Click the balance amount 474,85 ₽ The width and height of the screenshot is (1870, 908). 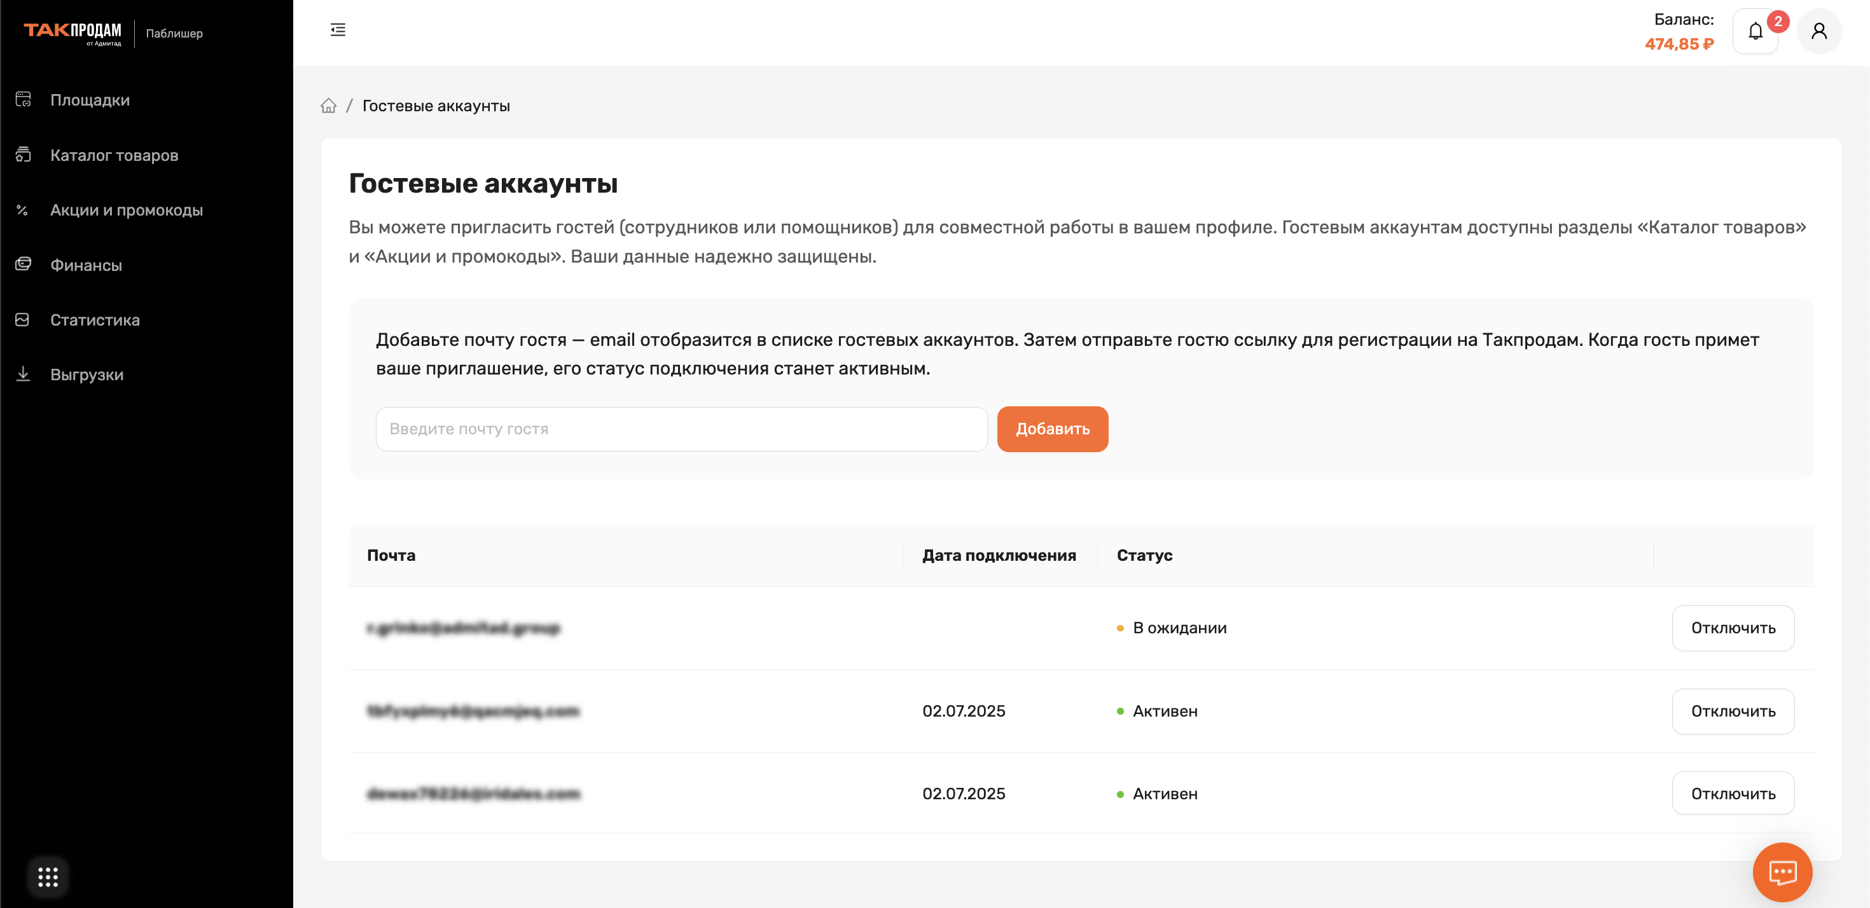1679,43
